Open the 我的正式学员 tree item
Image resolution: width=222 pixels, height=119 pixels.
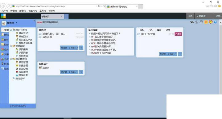click(x=24, y=40)
